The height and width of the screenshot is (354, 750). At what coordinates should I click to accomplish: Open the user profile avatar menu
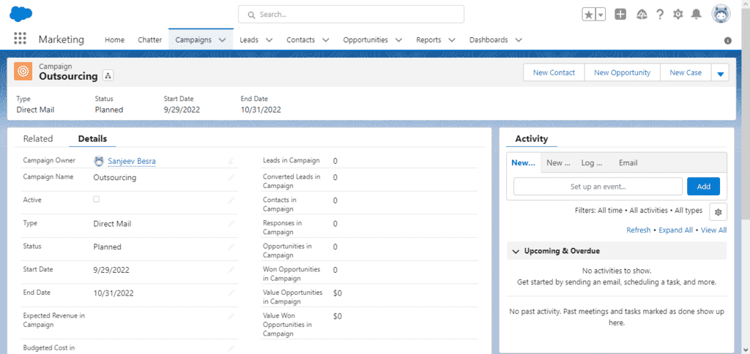click(x=721, y=15)
